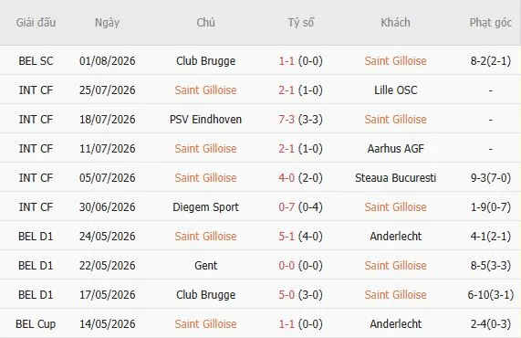The image size is (521, 338).
Task: Open the Diegem Sport team link
Action: (x=205, y=207)
